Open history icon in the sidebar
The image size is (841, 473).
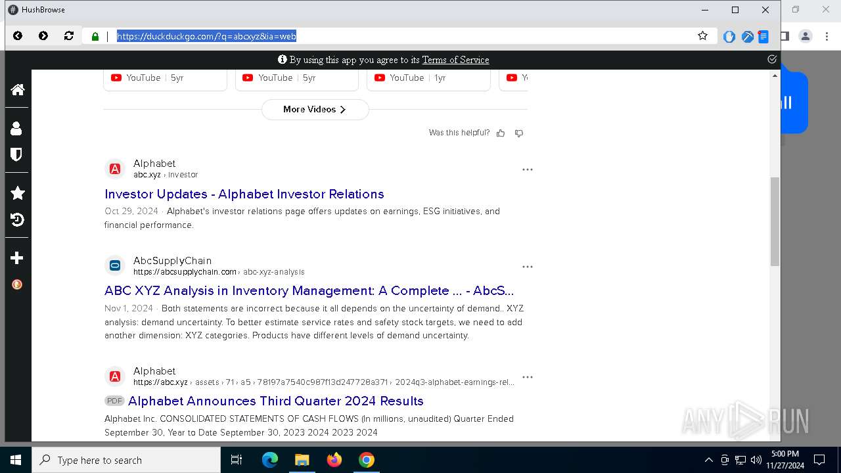tap(17, 219)
